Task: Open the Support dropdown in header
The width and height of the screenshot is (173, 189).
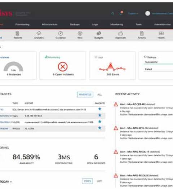Action: (133, 13)
